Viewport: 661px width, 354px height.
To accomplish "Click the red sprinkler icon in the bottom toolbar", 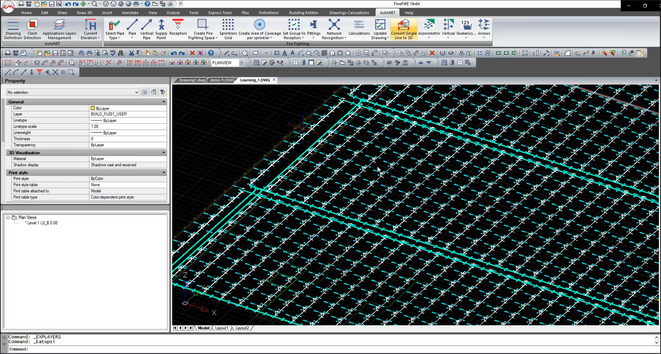I will click(39, 72).
